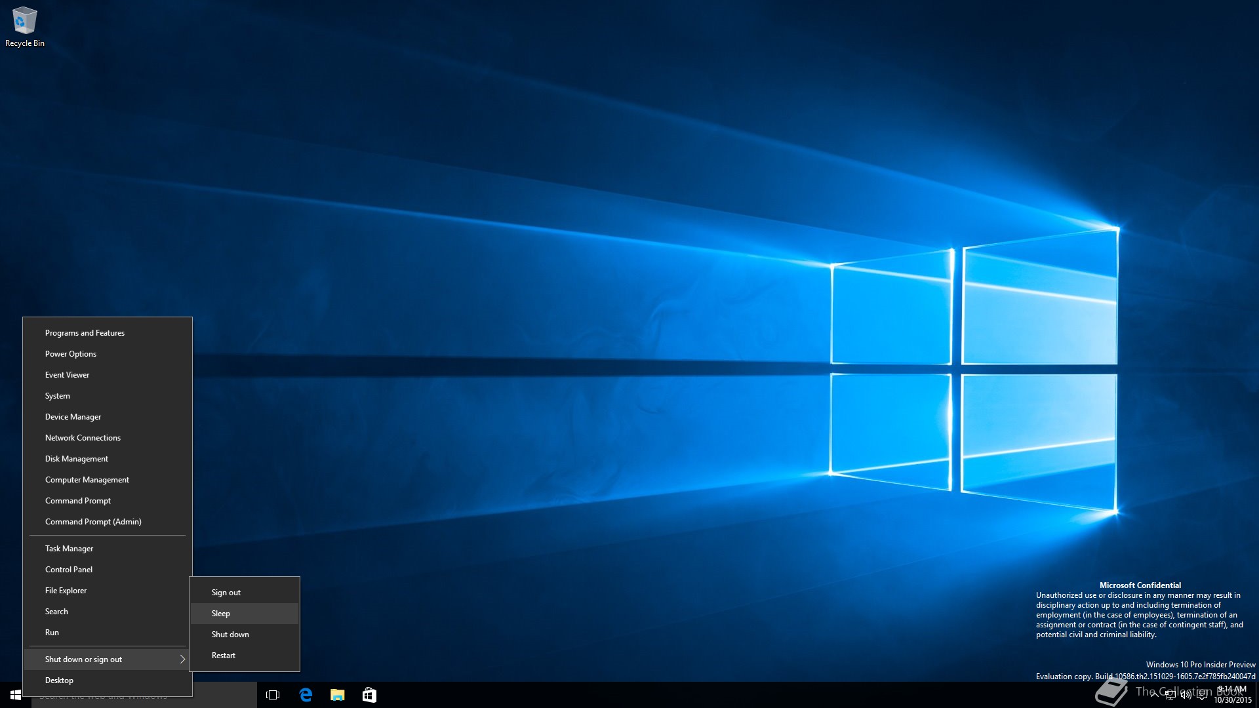Launch Command Prompt without admin rights
This screenshot has height=708, width=1259.
click(x=108, y=501)
